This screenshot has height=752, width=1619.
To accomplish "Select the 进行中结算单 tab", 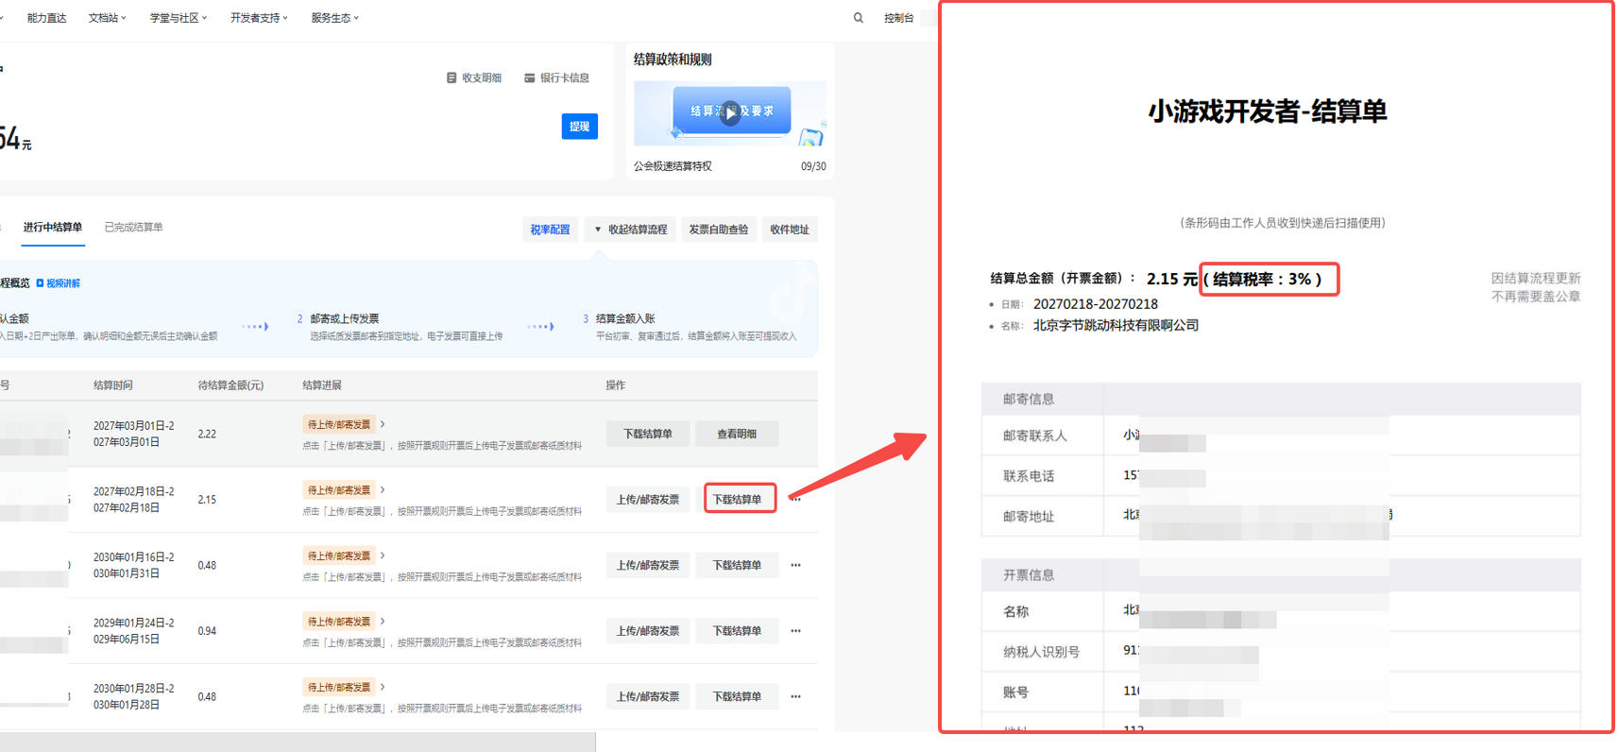I will pos(53,228).
